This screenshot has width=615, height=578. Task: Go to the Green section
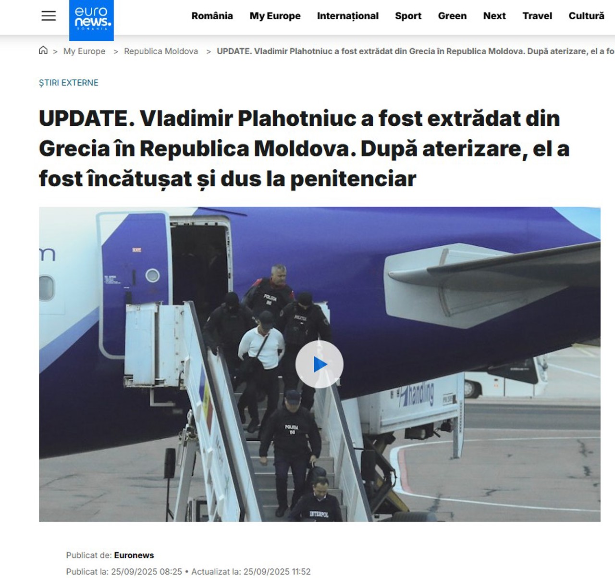[x=452, y=16]
